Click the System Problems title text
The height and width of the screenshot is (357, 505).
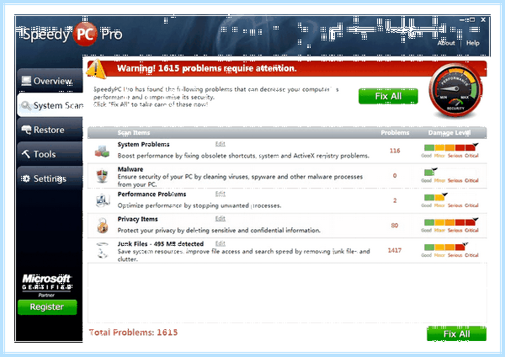[x=144, y=144]
